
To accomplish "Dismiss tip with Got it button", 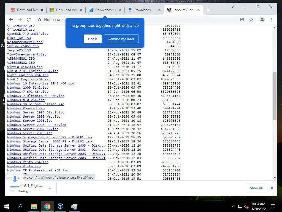I will pos(93,39).
